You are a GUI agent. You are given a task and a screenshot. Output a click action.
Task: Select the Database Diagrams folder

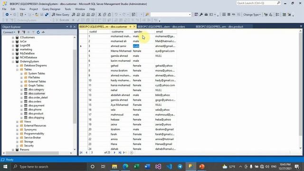click(x=35, y=66)
